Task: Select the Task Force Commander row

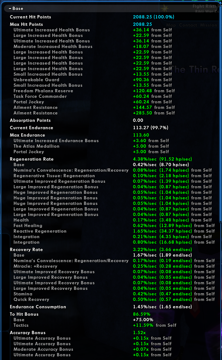Action: (40, 96)
